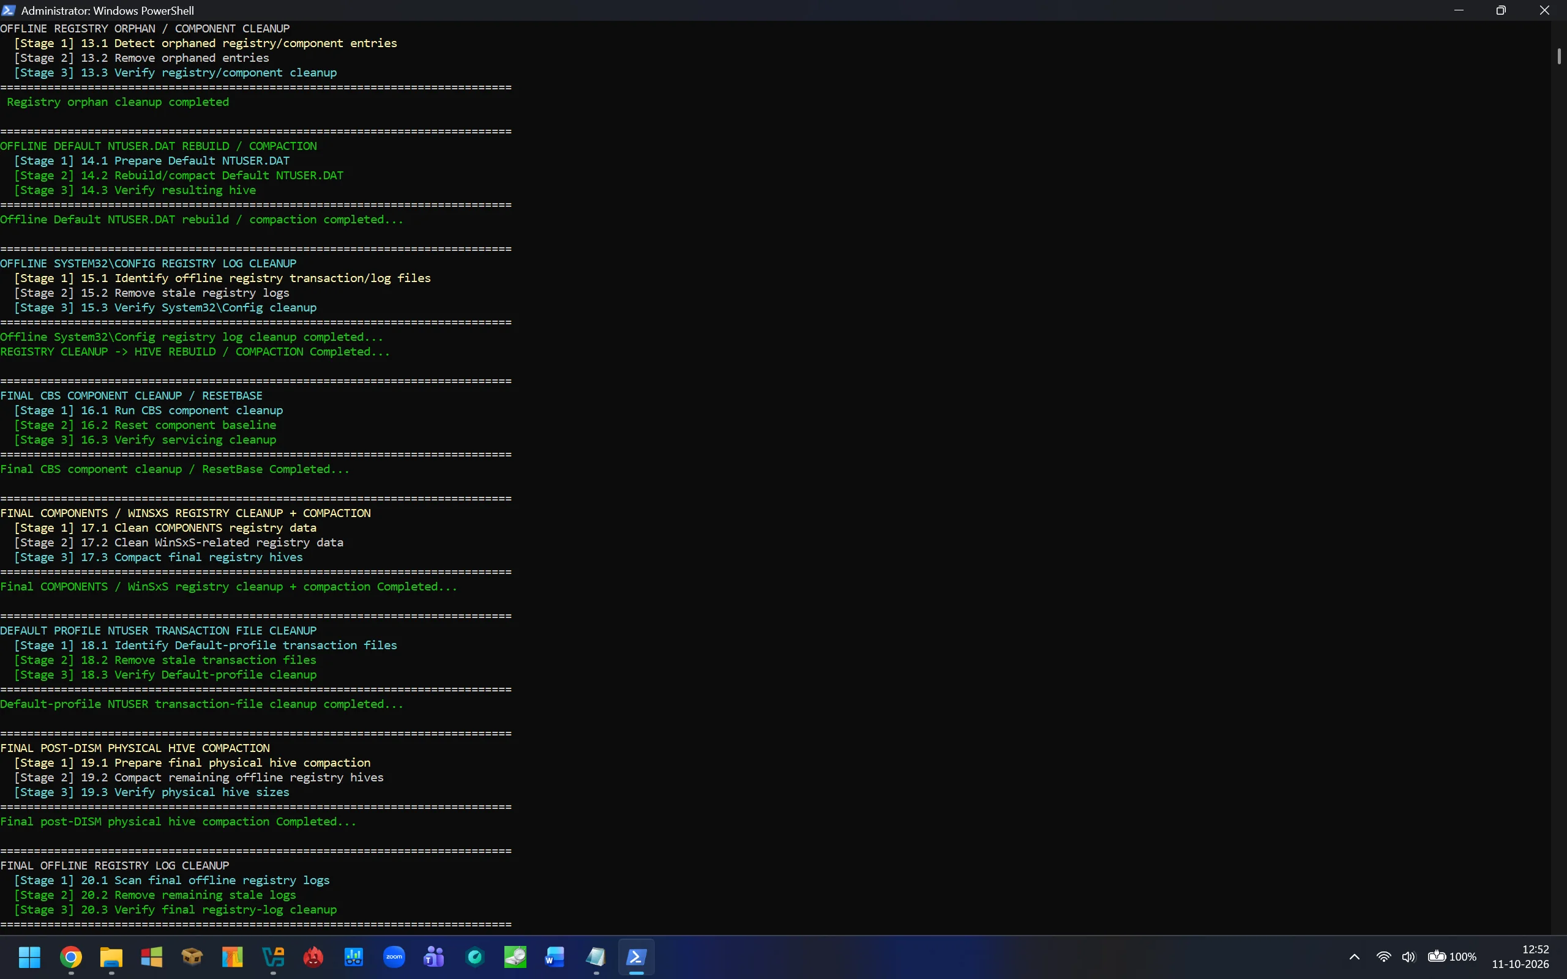
Task: Click '19.3 Verify physical hive sizes' line
Action: coord(152,792)
